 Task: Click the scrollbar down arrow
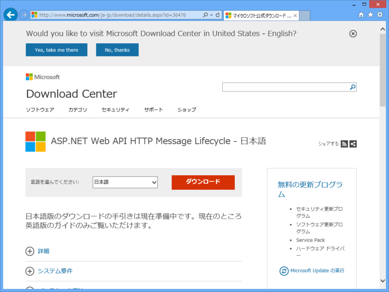(x=383, y=281)
